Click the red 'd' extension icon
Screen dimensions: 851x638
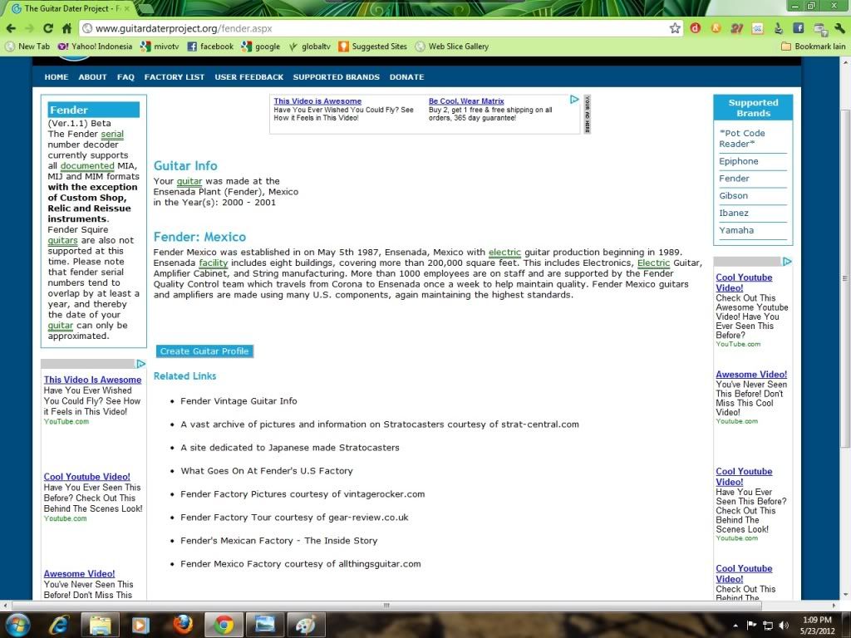click(696, 28)
